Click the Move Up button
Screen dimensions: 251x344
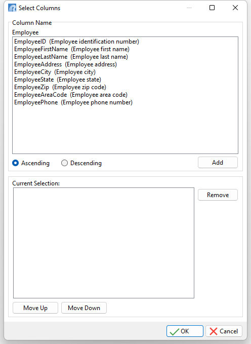pos(35,308)
